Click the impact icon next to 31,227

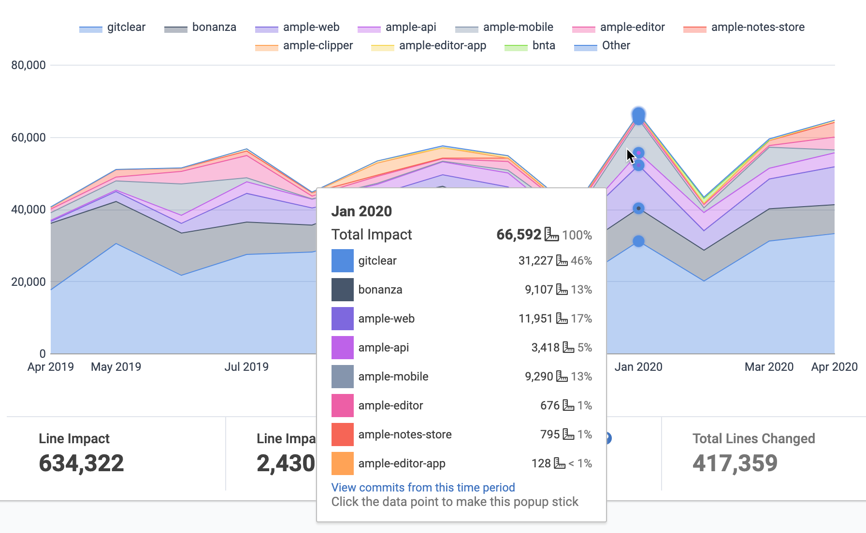(562, 261)
